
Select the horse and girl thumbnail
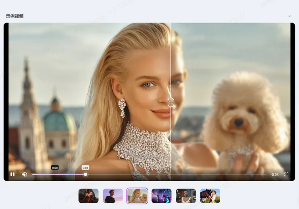[210, 196]
